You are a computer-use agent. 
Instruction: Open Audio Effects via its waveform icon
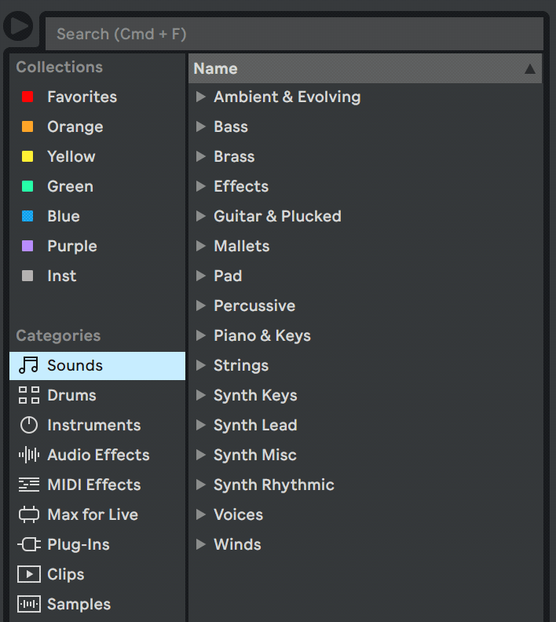tap(28, 456)
